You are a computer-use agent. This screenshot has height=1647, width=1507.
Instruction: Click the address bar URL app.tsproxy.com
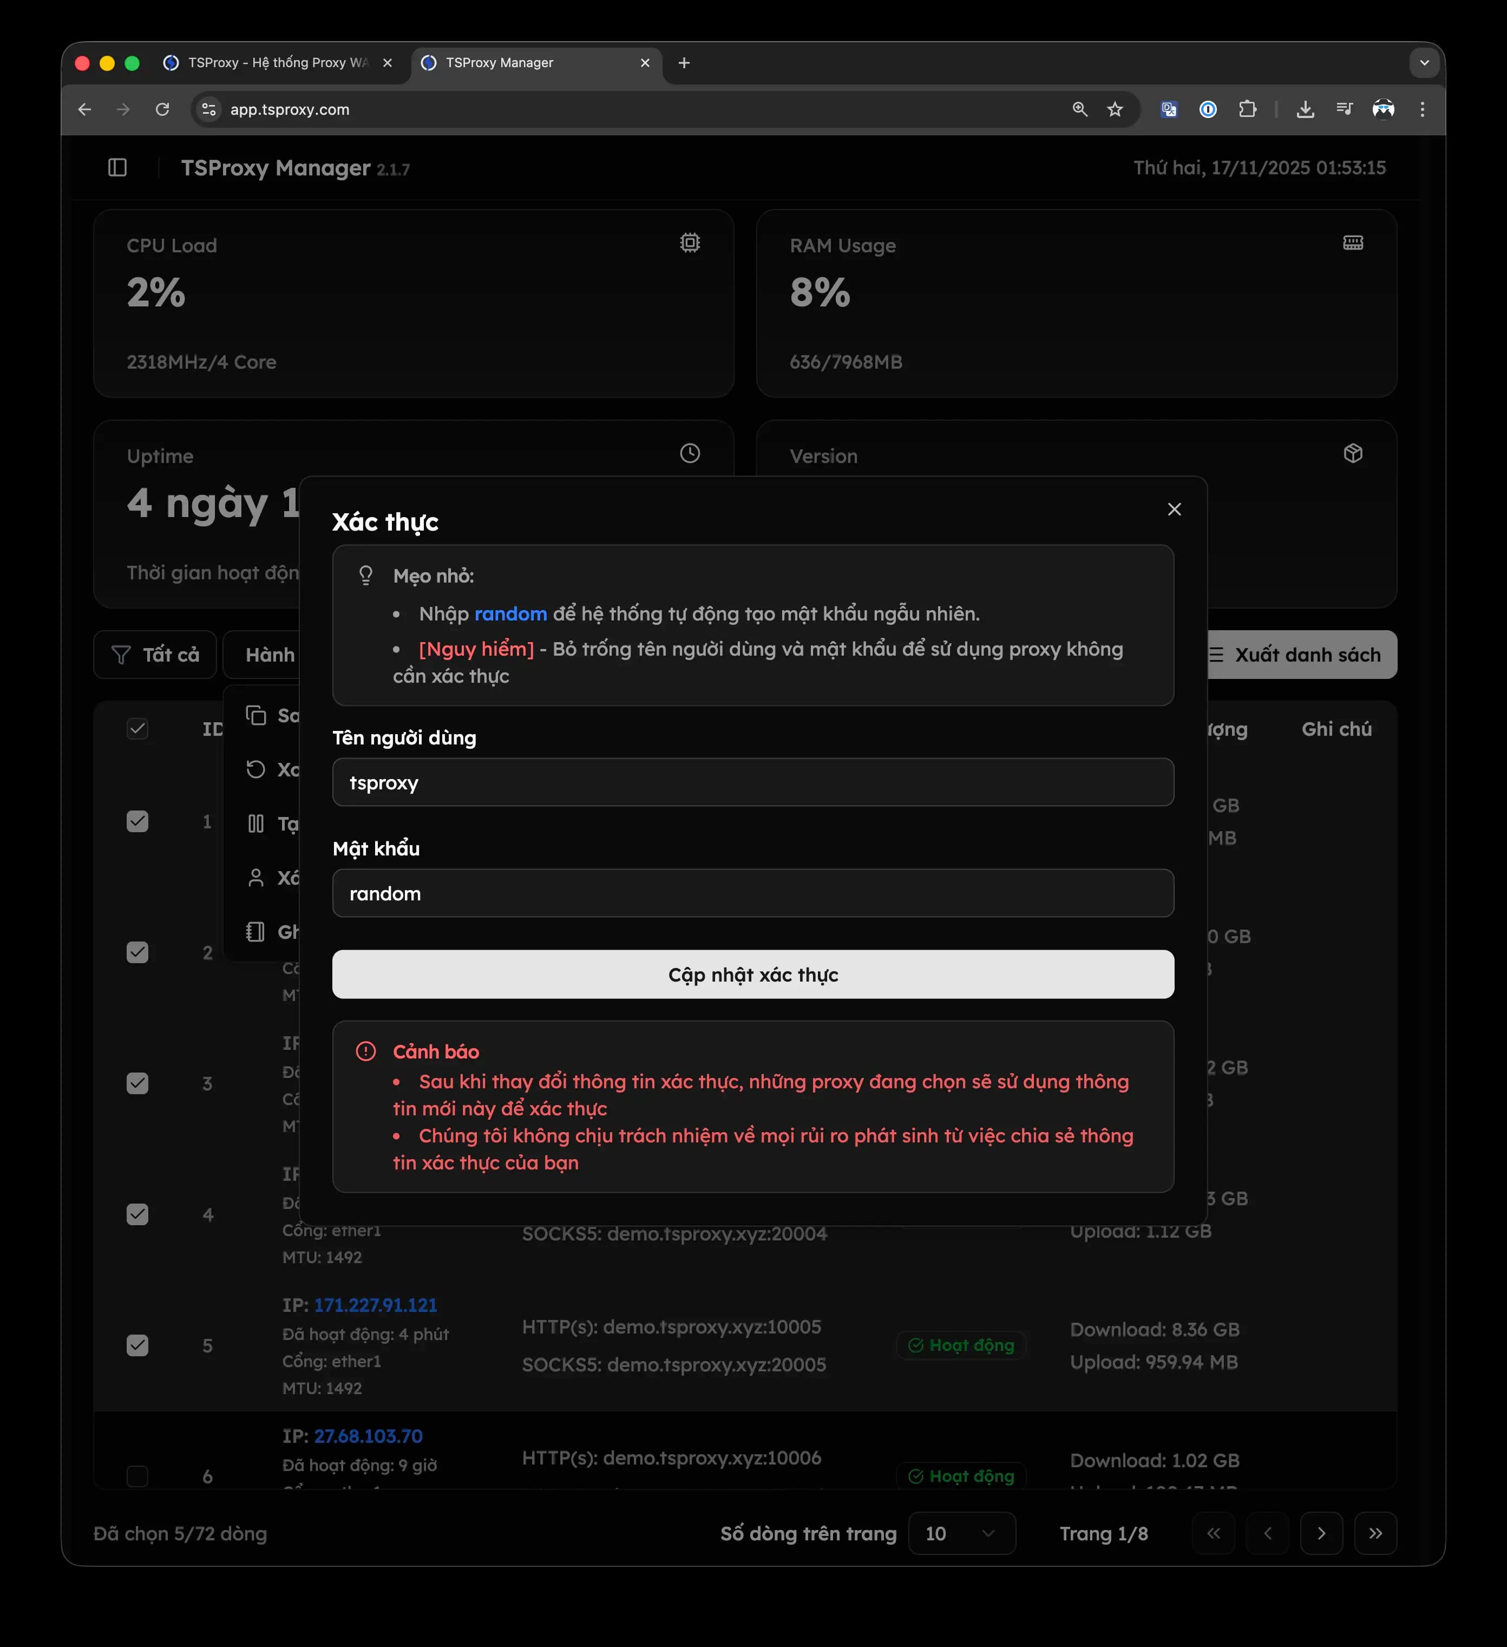(290, 109)
